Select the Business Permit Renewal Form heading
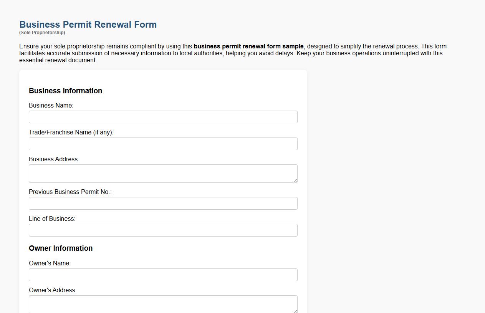Viewport: 485px width, 313px height. click(x=88, y=24)
